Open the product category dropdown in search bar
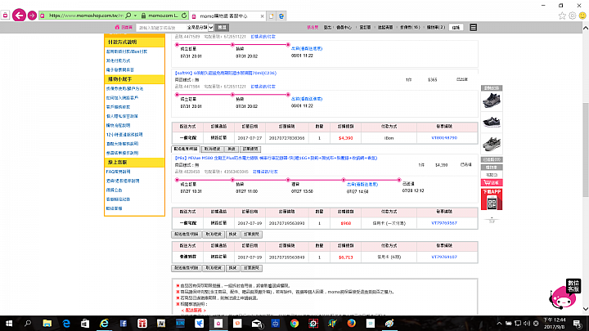The width and height of the screenshot is (589, 331). click(200, 28)
